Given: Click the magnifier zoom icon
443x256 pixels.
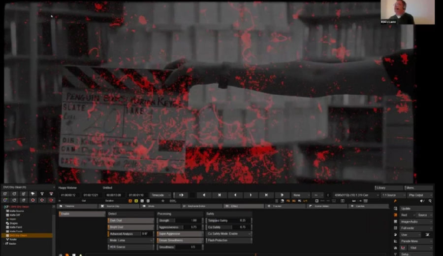Looking at the screenshot, I should pyautogui.click(x=430, y=201).
